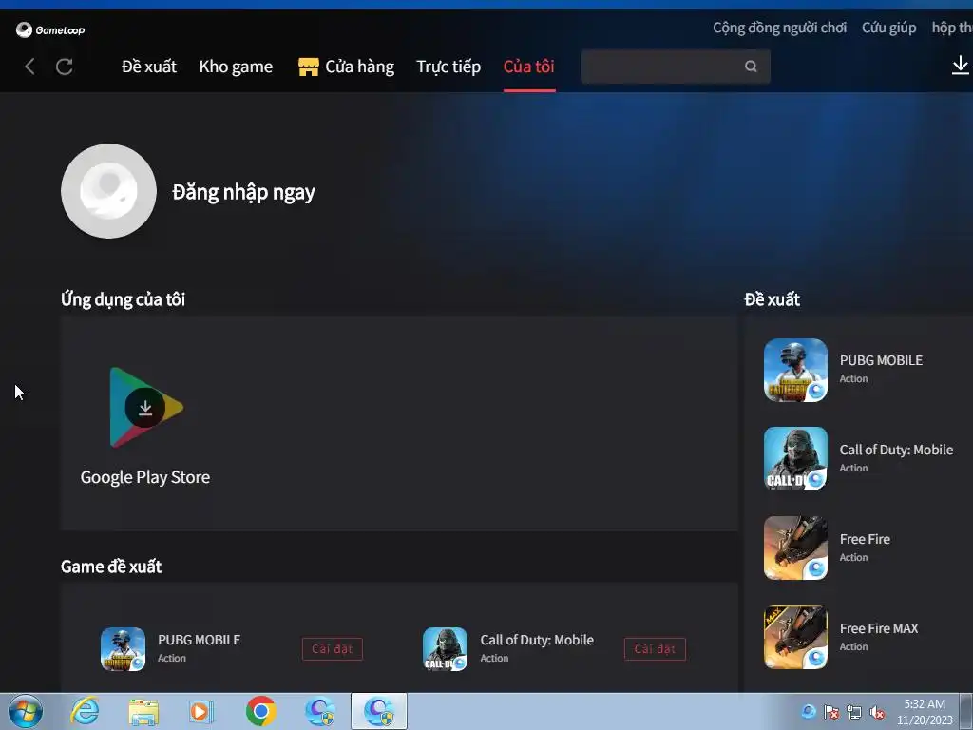Click the Đề xuất sidebar heading
This screenshot has width=973, height=730.
(x=772, y=299)
